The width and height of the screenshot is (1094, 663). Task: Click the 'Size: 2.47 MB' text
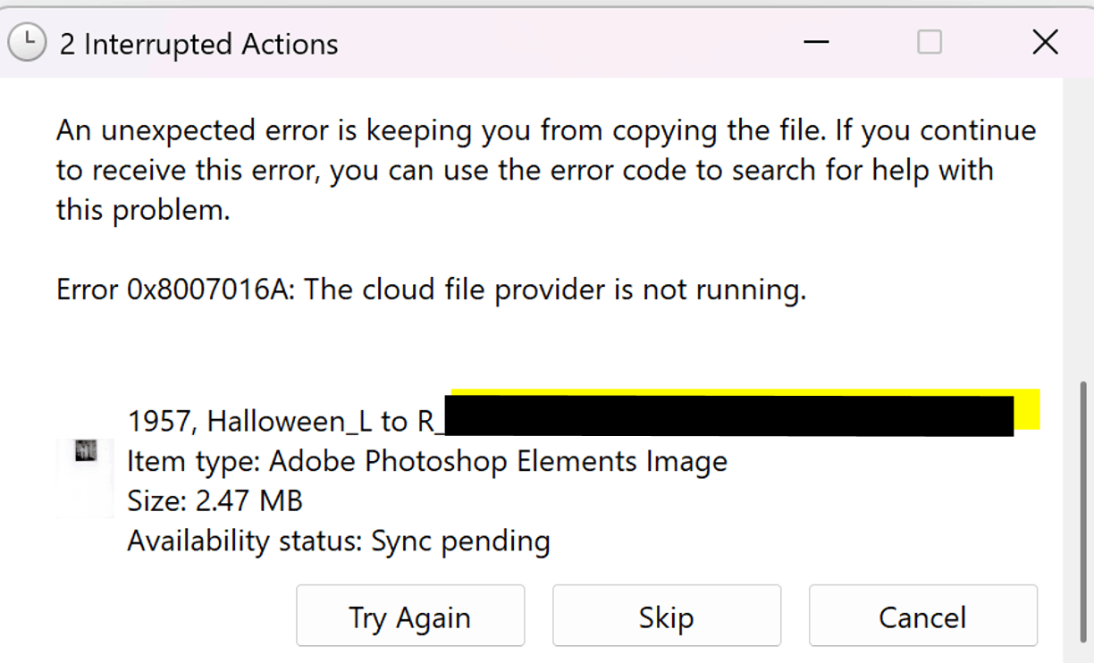[215, 501]
